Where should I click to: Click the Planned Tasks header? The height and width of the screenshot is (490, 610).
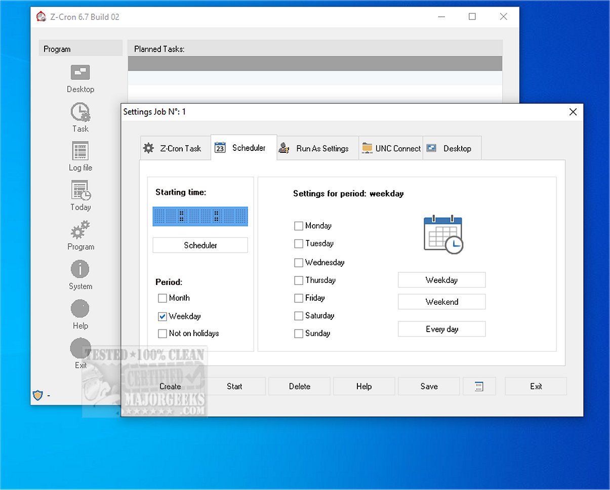(315, 49)
